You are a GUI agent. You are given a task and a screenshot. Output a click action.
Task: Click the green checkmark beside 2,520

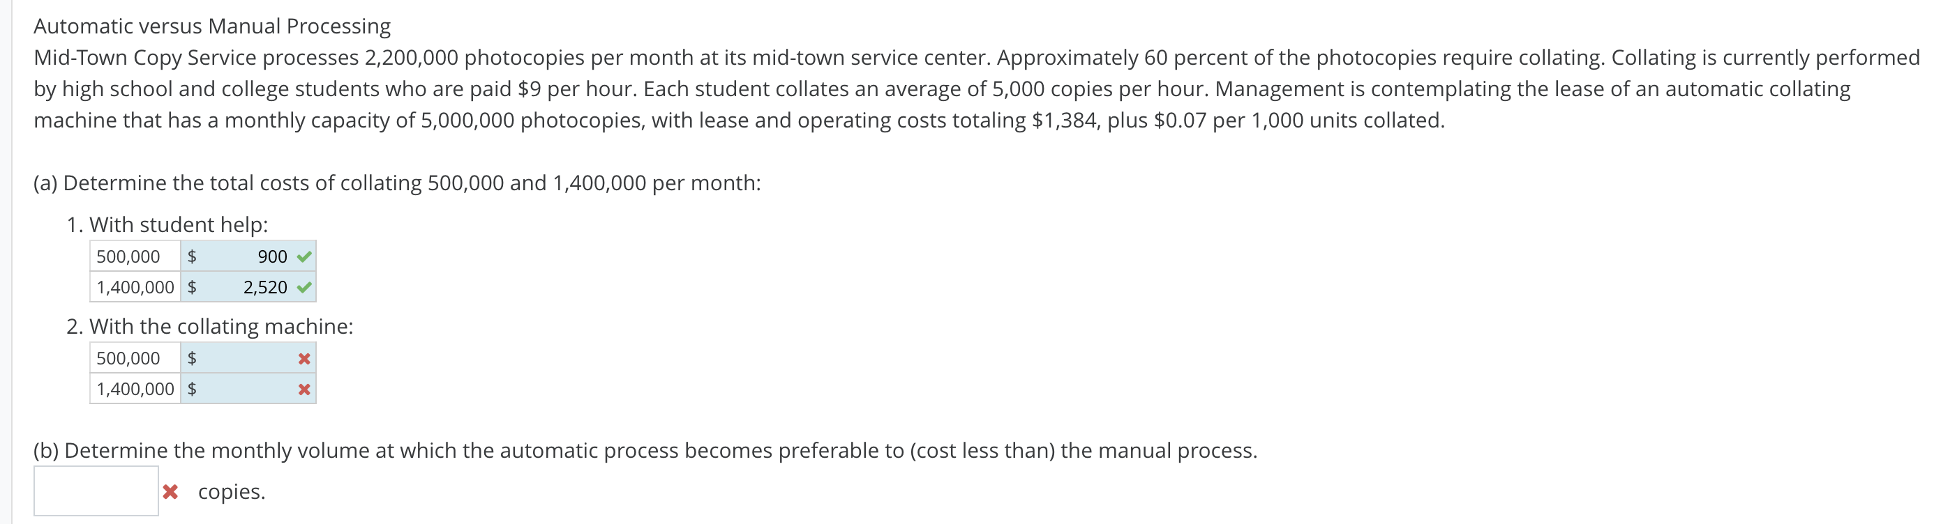coord(303,286)
